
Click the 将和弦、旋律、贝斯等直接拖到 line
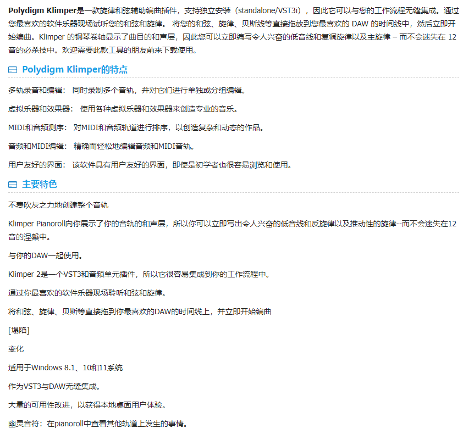point(140,311)
